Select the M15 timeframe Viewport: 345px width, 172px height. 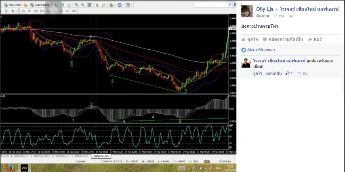[x=36, y=11]
